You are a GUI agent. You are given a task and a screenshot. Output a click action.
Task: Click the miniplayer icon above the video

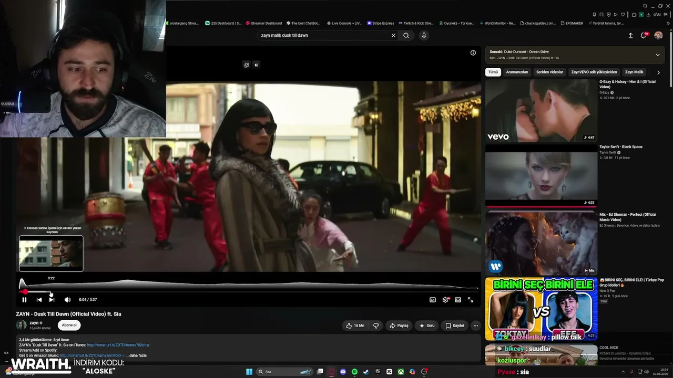pyautogui.click(x=246, y=65)
